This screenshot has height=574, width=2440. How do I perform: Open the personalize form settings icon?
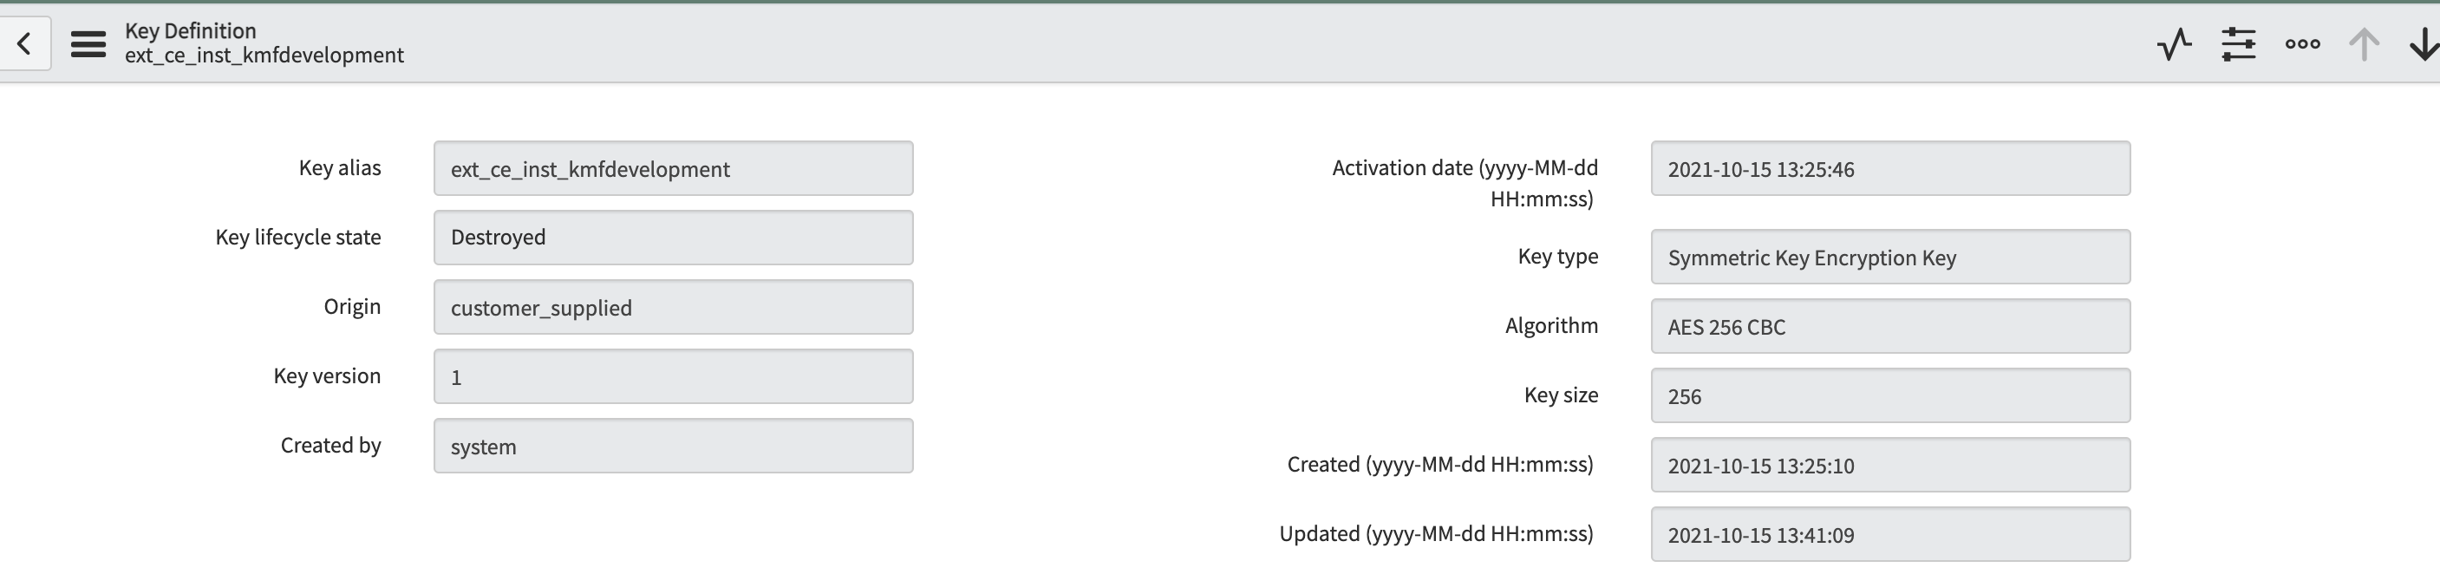tap(2238, 43)
